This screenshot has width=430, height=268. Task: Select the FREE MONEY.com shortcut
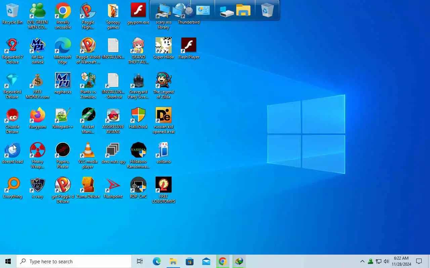tap(37, 86)
